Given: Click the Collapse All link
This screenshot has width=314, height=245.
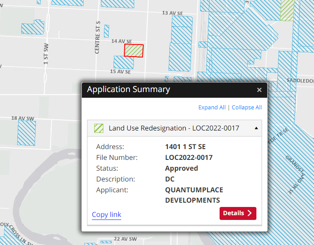Looking at the screenshot, I should 247,108.
